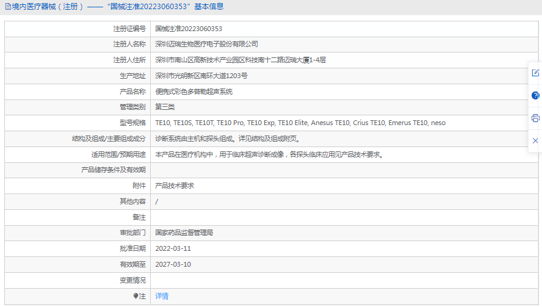
Task: Click registrant name 深圳迈瑞生物医疗电子股份有限公司
Action: [x=207, y=45]
